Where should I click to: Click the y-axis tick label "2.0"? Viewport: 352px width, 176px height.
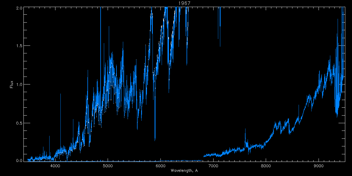click(19, 8)
